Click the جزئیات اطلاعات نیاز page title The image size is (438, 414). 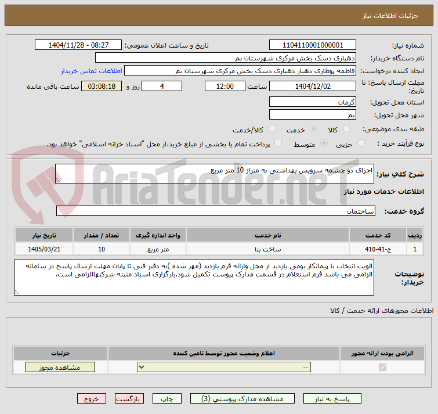[x=390, y=16]
